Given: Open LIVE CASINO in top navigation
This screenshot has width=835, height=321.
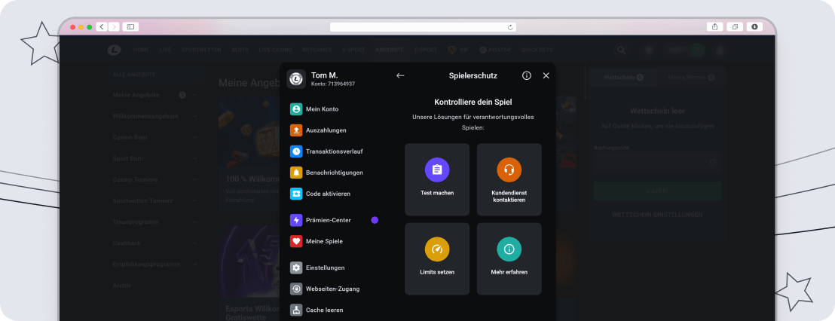Looking at the screenshot, I should pos(275,50).
